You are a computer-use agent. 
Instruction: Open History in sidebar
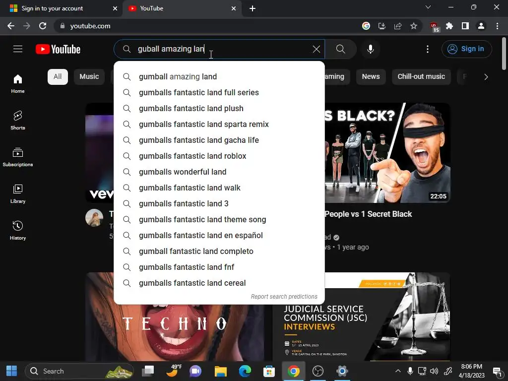point(18,230)
